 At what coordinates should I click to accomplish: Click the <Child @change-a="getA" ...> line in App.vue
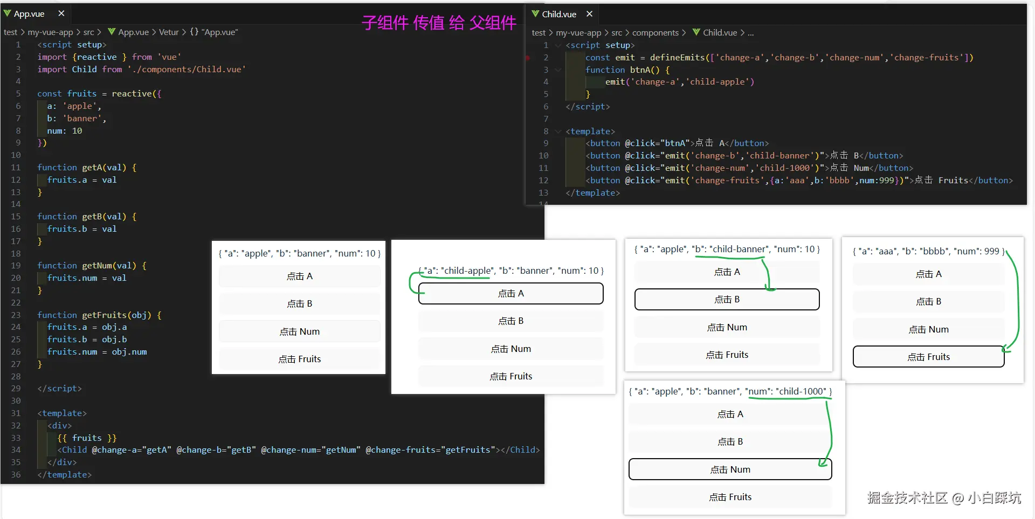click(299, 450)
